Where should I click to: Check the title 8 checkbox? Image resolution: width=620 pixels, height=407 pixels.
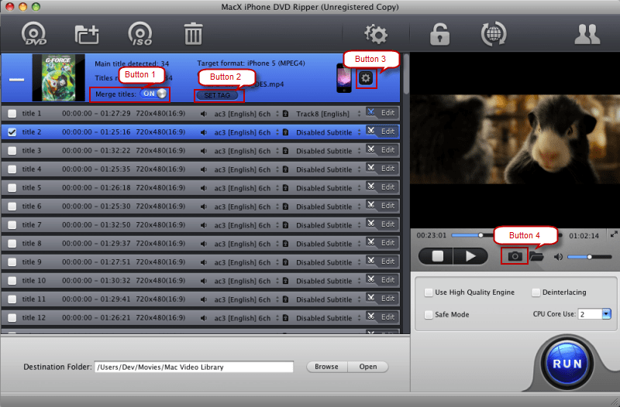12,244
